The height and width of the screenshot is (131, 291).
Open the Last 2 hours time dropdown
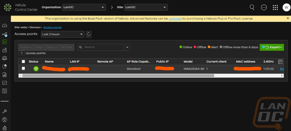[63, 34]
